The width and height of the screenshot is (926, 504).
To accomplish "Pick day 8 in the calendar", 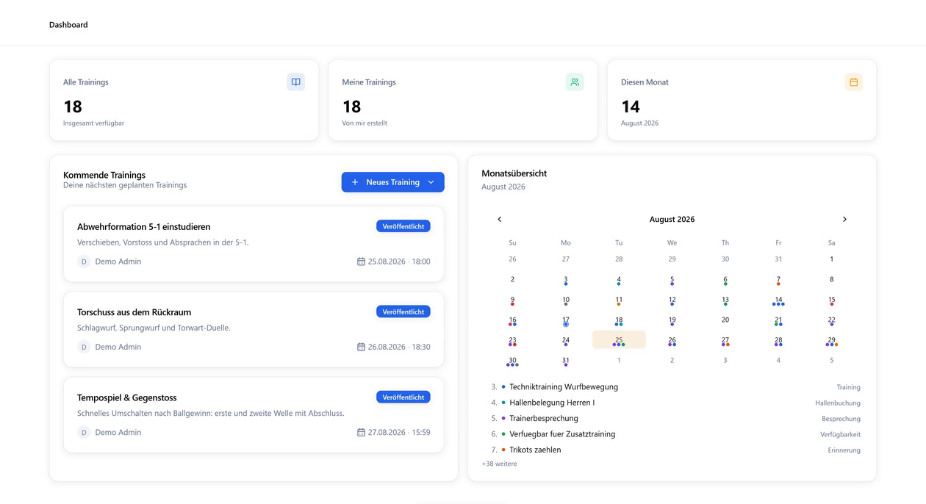I will (x=831, y=279).
